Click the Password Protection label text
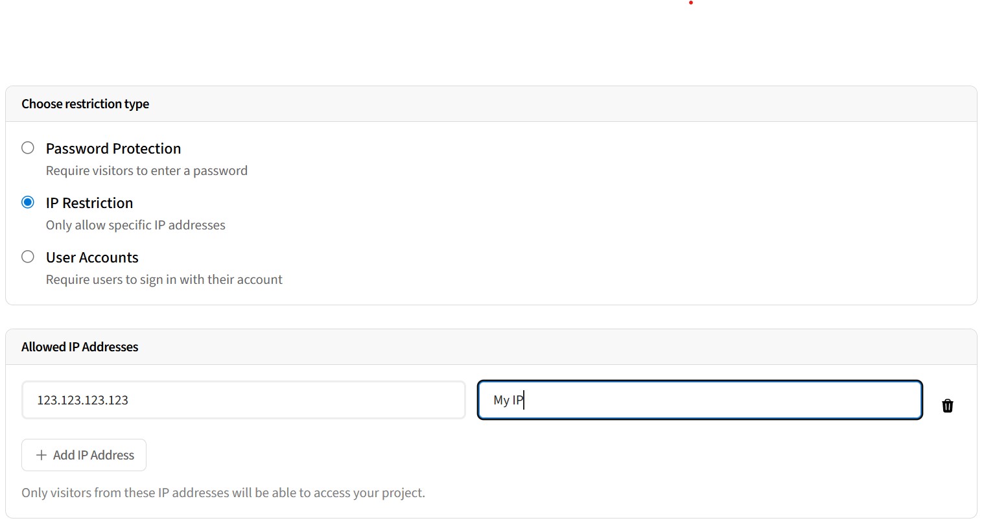Viewport: 984px width, 525px height. point(113,148)
